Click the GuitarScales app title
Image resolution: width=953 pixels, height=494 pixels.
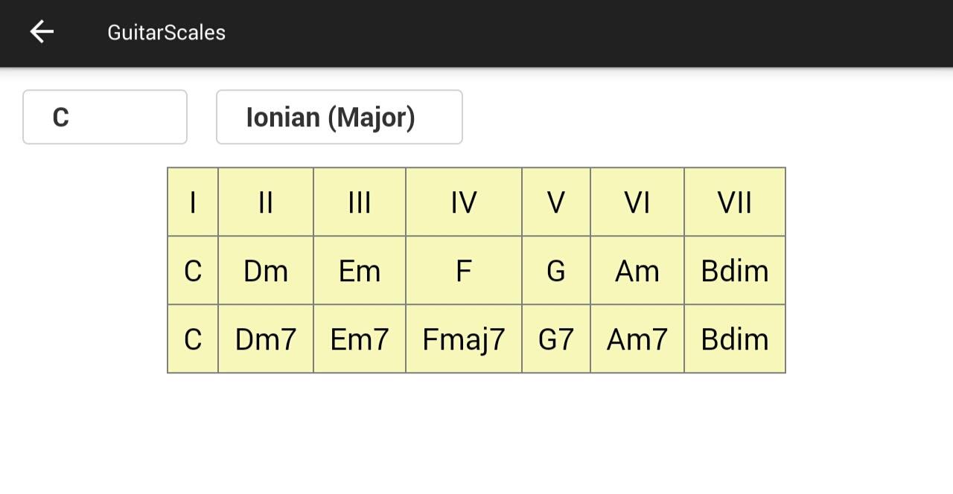pyautogui.click(x=167, y=32)
